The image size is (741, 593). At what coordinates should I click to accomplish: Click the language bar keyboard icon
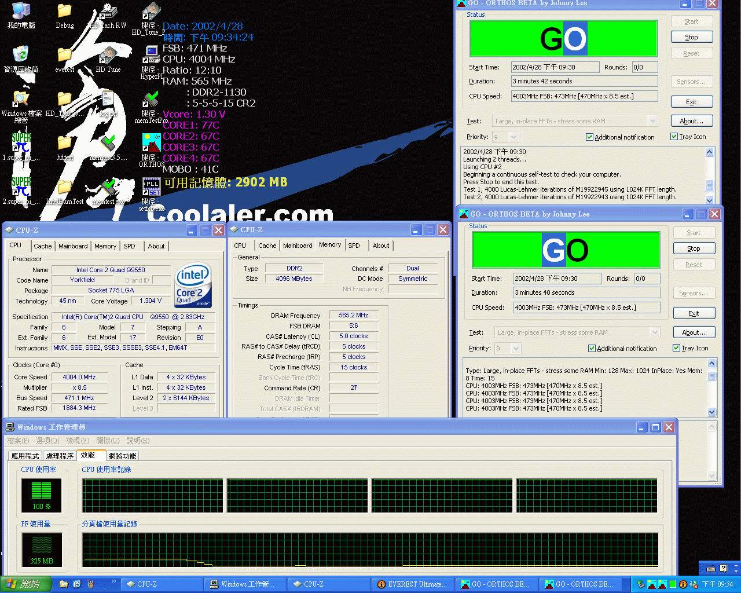pyautogui.click(x=711, y=568)
